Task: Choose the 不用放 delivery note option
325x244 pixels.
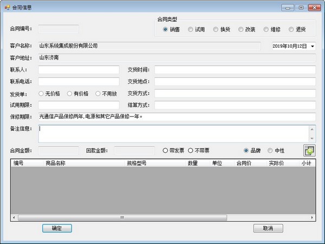Action: [x=106, y=94]
